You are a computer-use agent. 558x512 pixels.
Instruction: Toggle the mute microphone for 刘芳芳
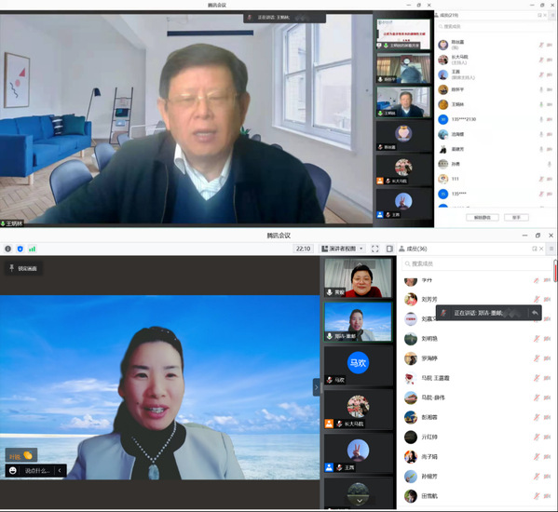pos(537,300)
